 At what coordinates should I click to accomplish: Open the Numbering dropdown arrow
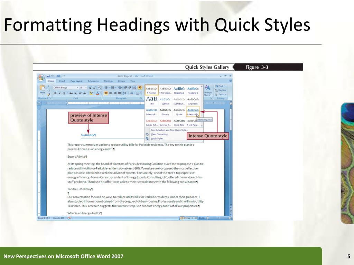116,88
